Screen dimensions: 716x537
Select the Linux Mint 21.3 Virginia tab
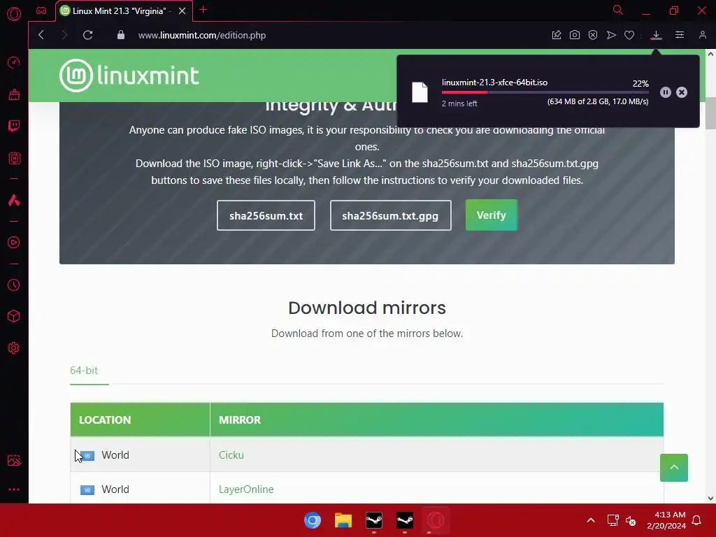click(x=119, y=11)
